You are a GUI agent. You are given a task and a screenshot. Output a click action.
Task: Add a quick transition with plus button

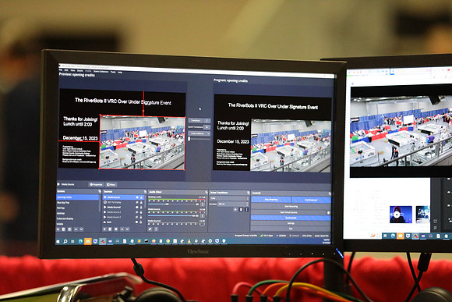(207, 127)
